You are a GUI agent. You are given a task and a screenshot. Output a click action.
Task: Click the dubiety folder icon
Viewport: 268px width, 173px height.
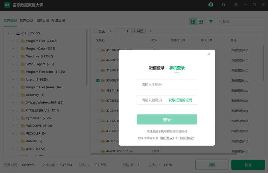click(x=23, y=141)
